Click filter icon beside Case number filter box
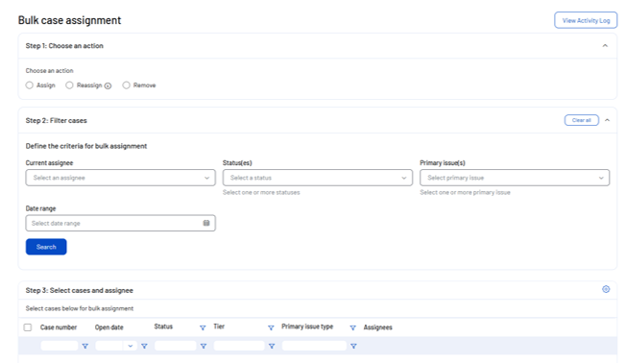The image size is (625, 363). click(84, 346)
